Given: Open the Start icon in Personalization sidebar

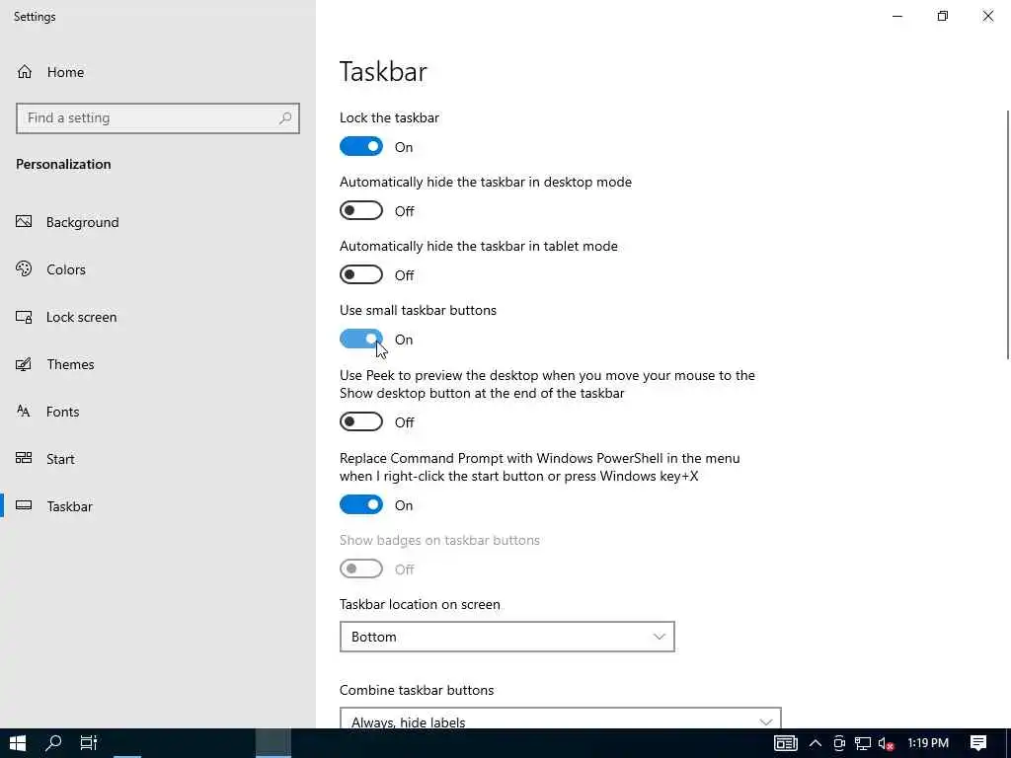Looking at the screenshot, I should [24, 458].
